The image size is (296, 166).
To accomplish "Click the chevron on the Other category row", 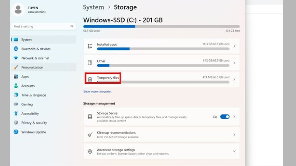I will click(x=234, y=63).
